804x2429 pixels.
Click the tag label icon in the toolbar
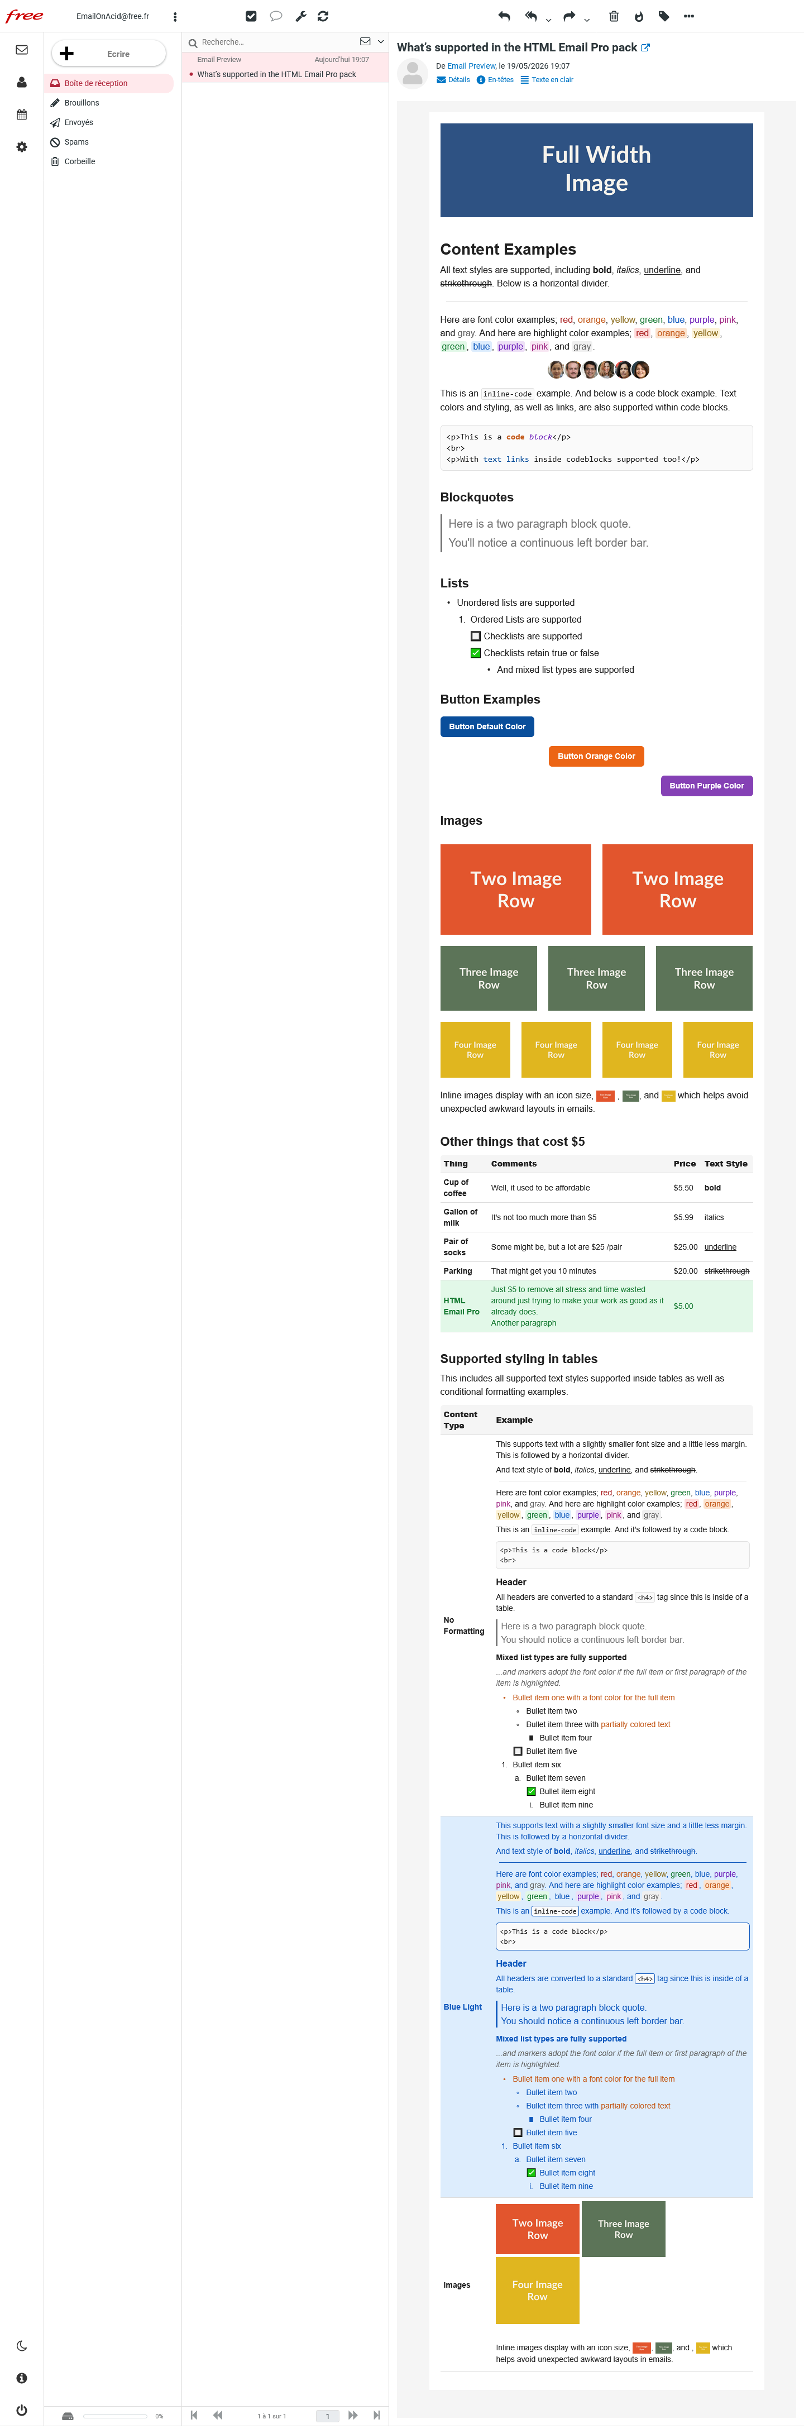pos(663,16)
